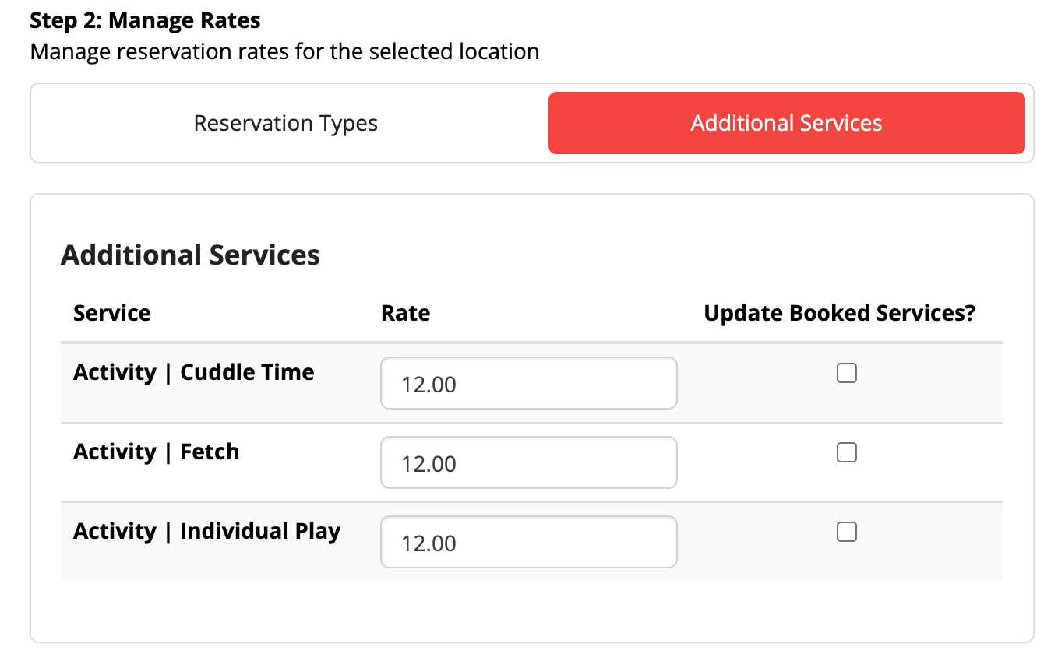This screenshot has height=668, width=1058.
Task: Click the 'Additional Services' section heading
Action: point(191,255)
